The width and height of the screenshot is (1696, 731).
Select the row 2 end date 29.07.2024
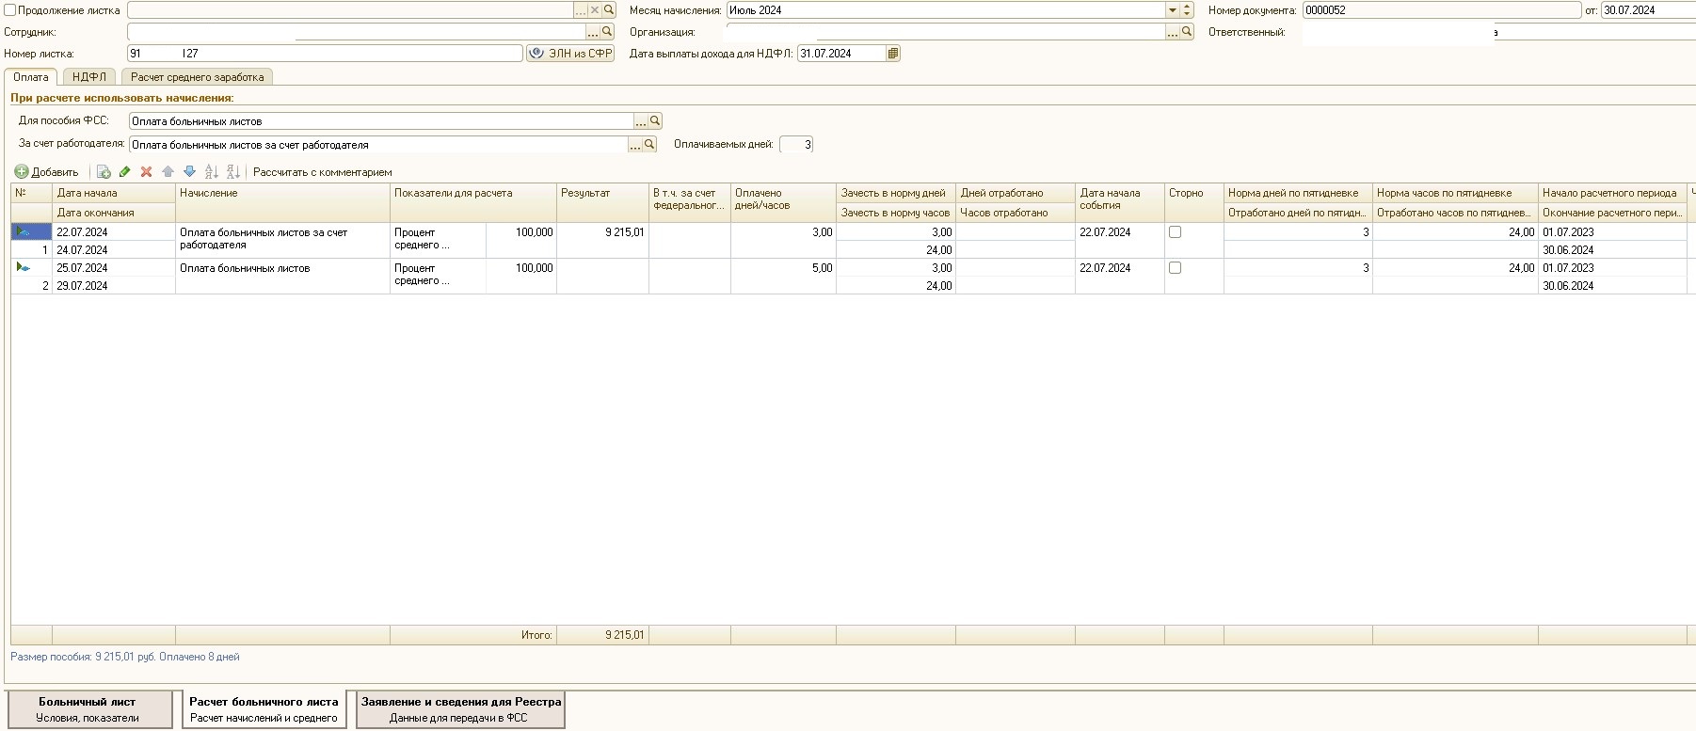coord(114,286)
